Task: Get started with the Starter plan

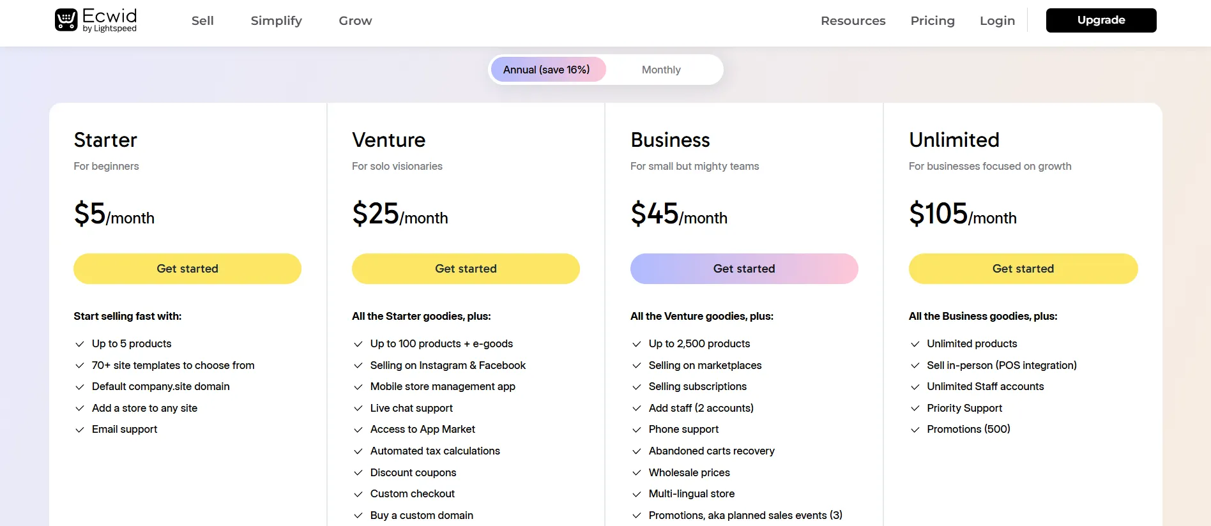Action: click(x=187, y=269)
